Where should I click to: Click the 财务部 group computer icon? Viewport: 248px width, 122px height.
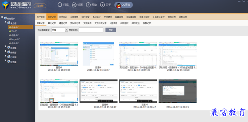point(9,62)
